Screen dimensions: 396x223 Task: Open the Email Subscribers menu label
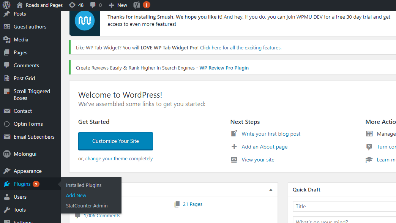tap(34, 137)
